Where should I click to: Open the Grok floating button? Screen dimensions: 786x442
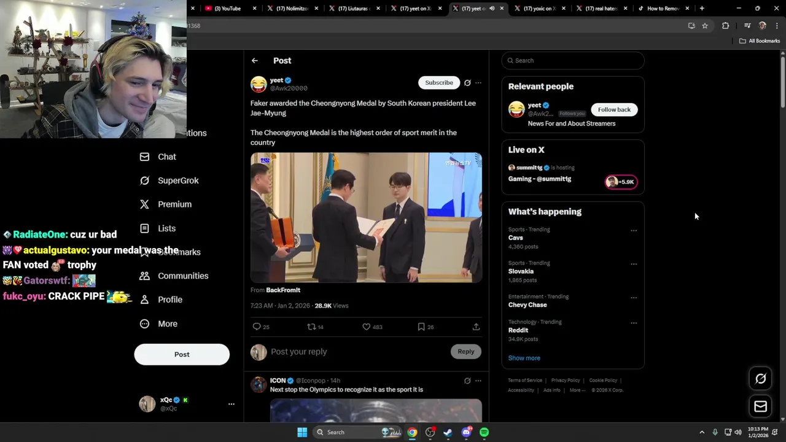click(x=760, y=379)
